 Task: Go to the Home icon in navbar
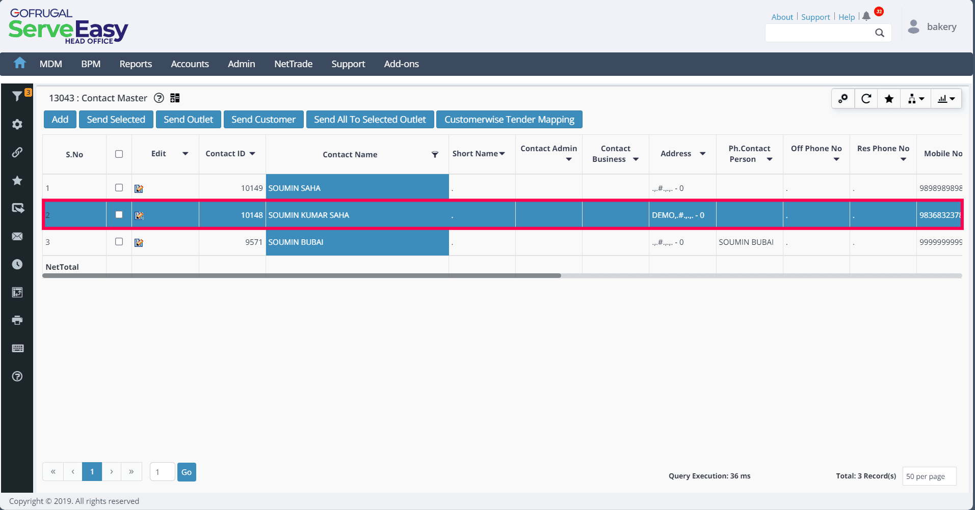pos(20,63)
